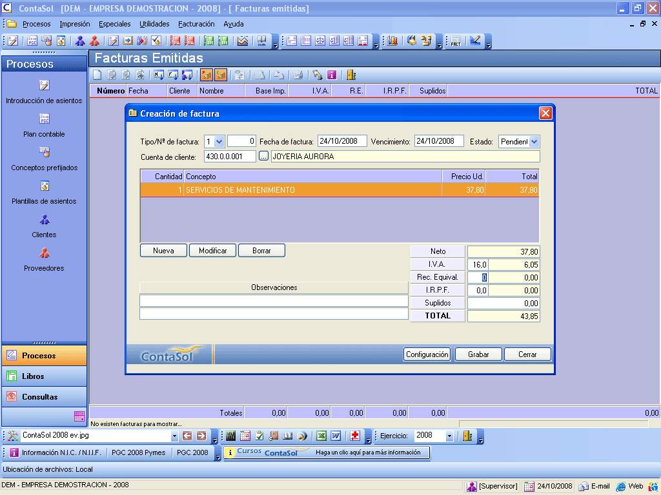This screenshot has width=661, height=495.
Task: Click the ellipsis browse button beside Cuenta de cliente
Action: (263, 156)
